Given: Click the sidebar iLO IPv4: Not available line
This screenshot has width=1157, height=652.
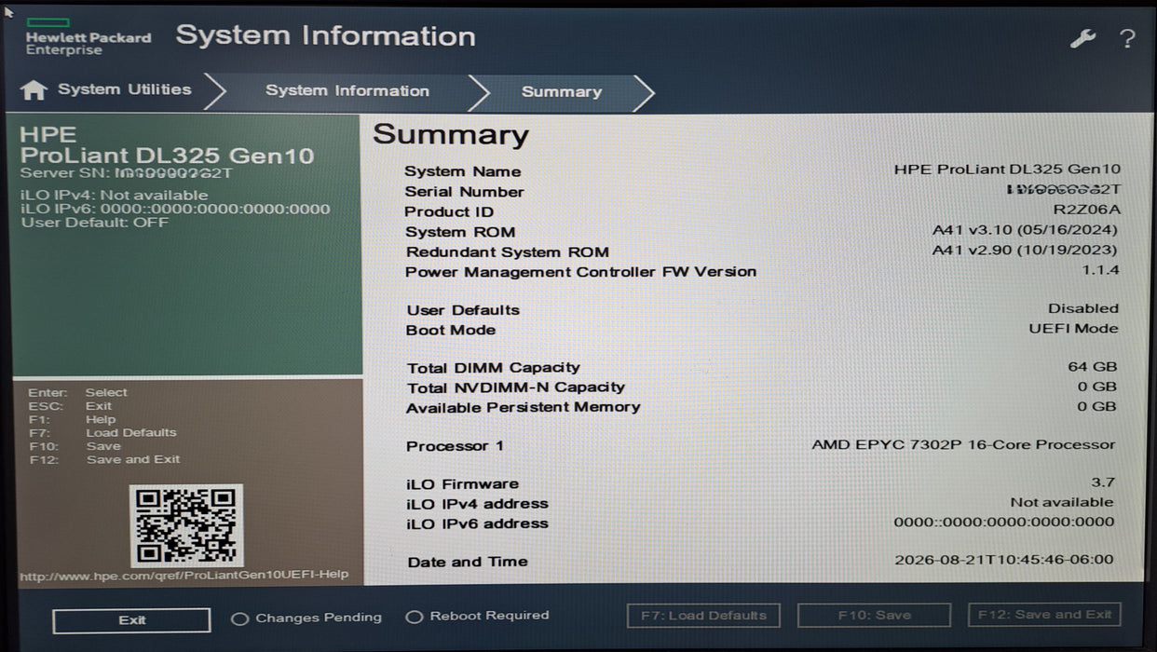Looking at the screenshot, I should tap(114, 196).
